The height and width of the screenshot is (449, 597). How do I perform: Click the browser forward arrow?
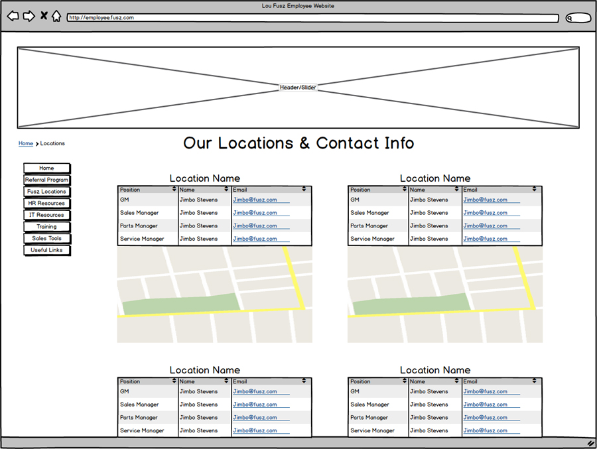click(x=29, y=16)
